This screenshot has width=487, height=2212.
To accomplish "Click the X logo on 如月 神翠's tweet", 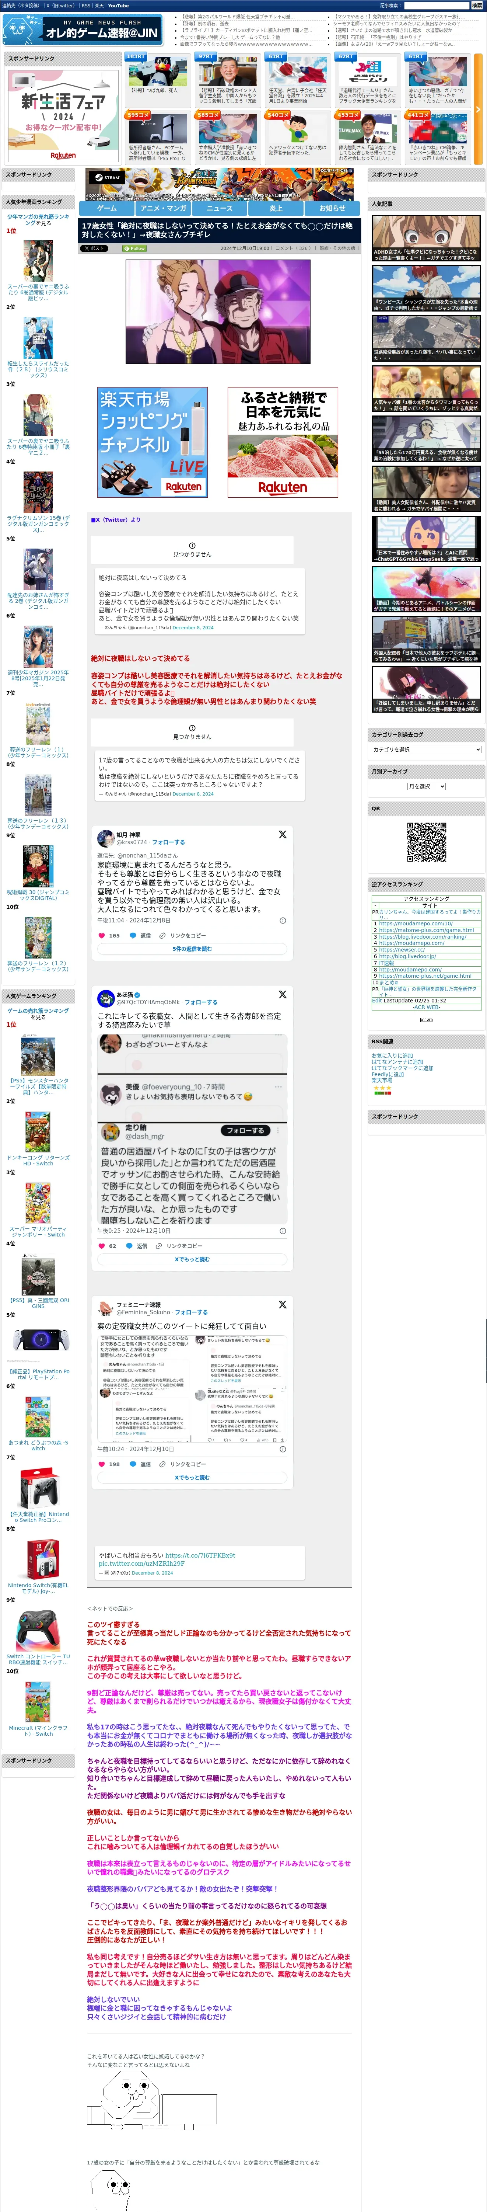I will tap(282, 834).
